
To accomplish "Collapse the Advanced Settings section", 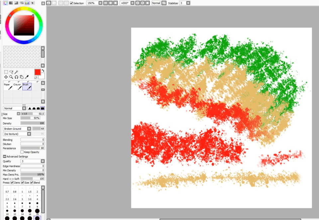I will click(4, 156).
